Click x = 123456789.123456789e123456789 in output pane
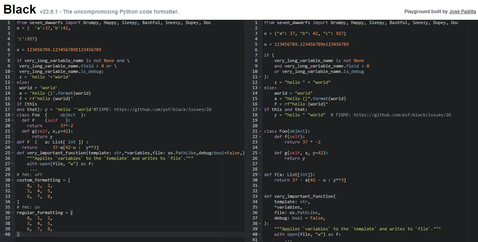The image size is (478, 242). (306, 44)
